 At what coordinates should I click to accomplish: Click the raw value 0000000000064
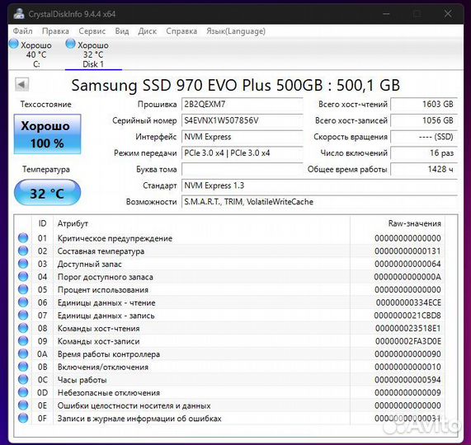[407, 264]
